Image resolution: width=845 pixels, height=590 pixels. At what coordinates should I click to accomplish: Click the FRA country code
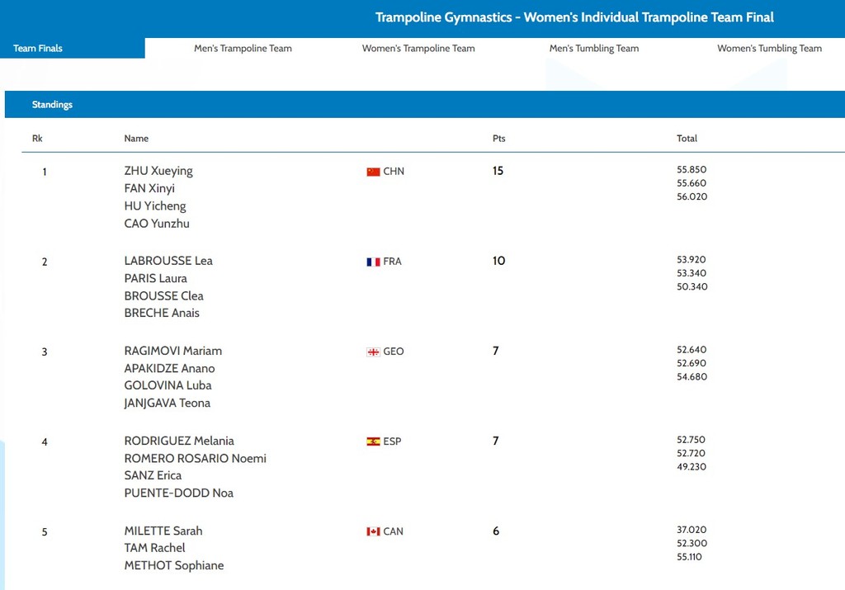pos(392,262)
